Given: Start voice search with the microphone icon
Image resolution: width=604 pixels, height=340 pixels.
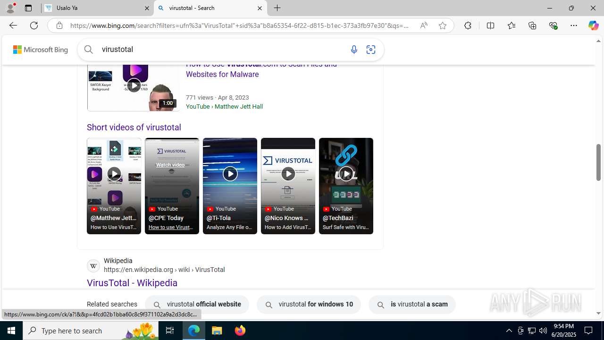Looking at the screenshot, I should pos(354,50).
